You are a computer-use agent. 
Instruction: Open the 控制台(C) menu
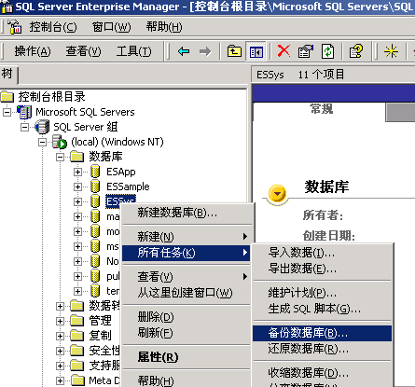pyautogui.click(x=53, y=27)
